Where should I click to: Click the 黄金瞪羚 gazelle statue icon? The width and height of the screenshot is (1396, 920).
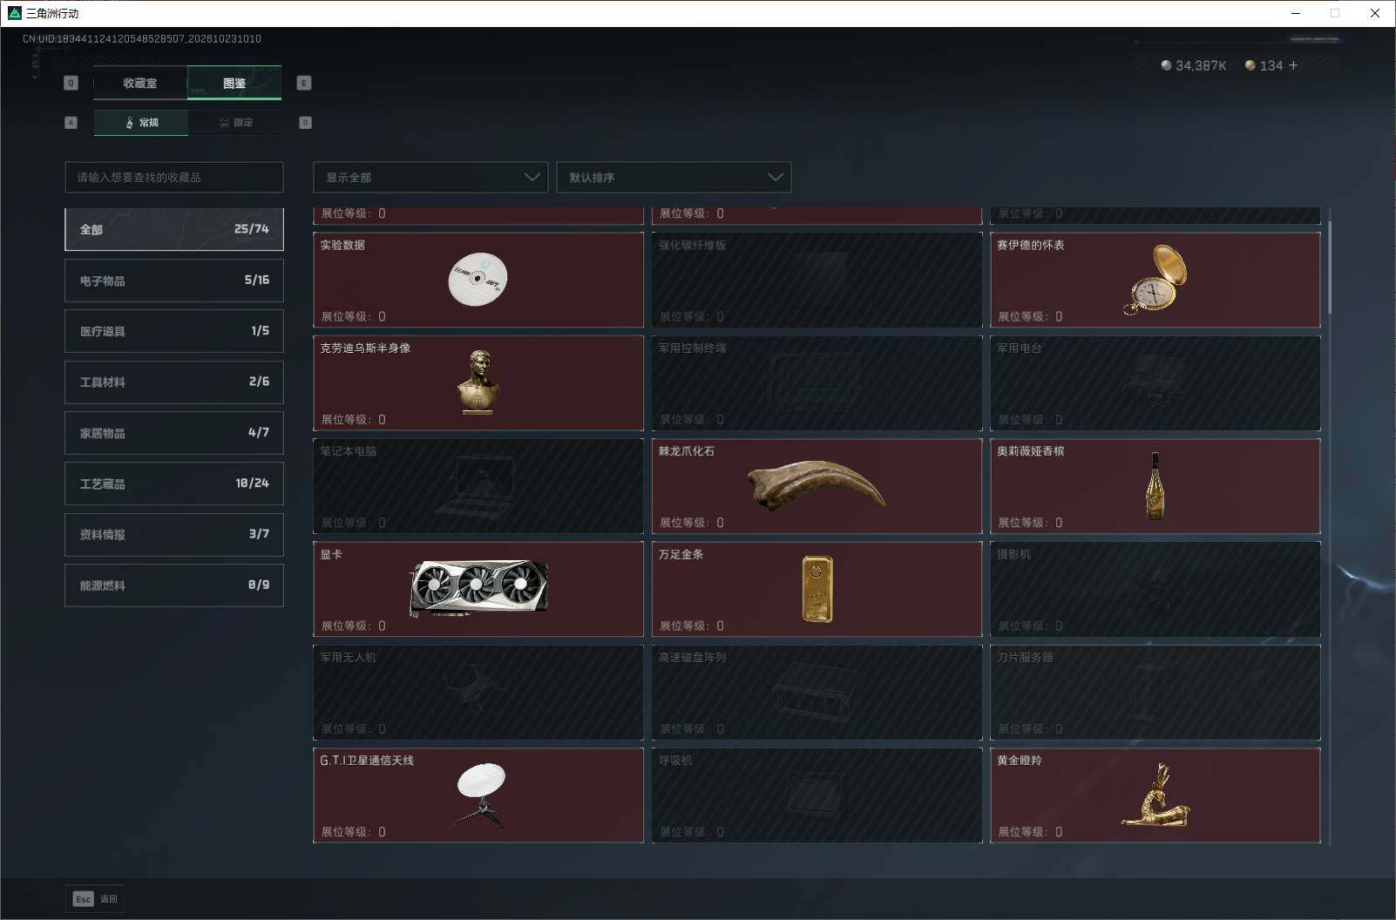(x=1155, y=795)
